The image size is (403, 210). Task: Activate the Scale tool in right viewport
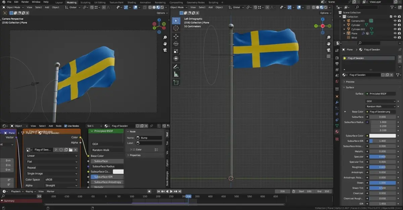(176, 51)
